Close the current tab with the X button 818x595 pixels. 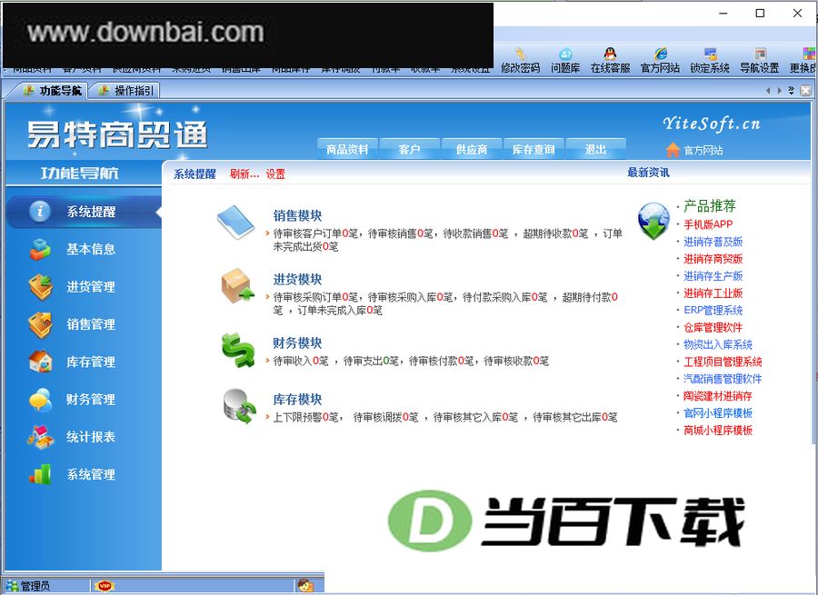pos(805,90)
